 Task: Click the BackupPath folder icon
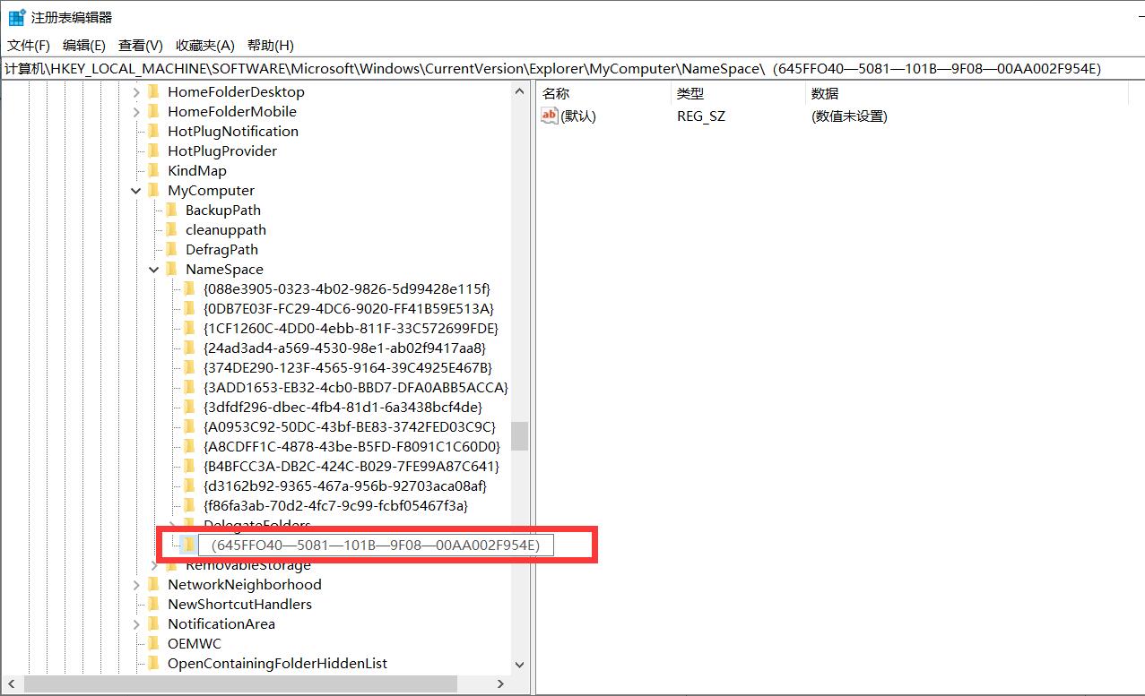(173, 210)
